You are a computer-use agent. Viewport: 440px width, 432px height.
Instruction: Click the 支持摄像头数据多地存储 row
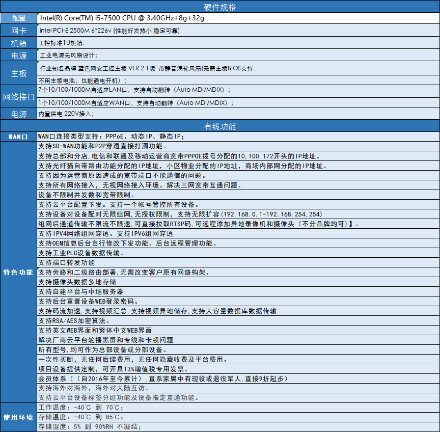tap(238, 282)
